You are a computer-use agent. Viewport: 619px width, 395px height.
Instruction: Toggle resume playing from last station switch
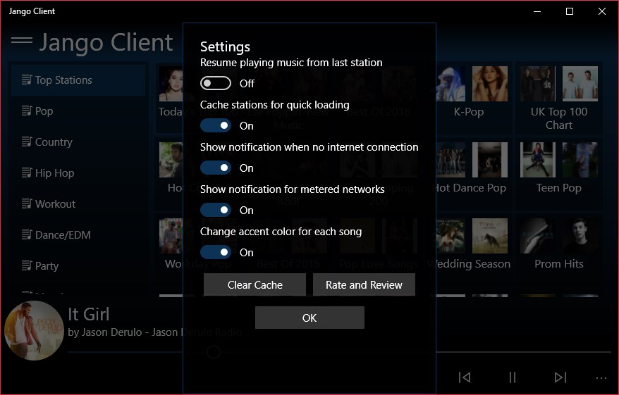click(216, 83)
